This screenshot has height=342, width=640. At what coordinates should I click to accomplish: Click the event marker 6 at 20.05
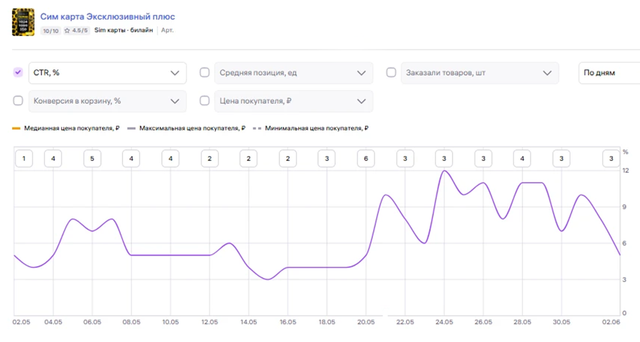[366, 158]
